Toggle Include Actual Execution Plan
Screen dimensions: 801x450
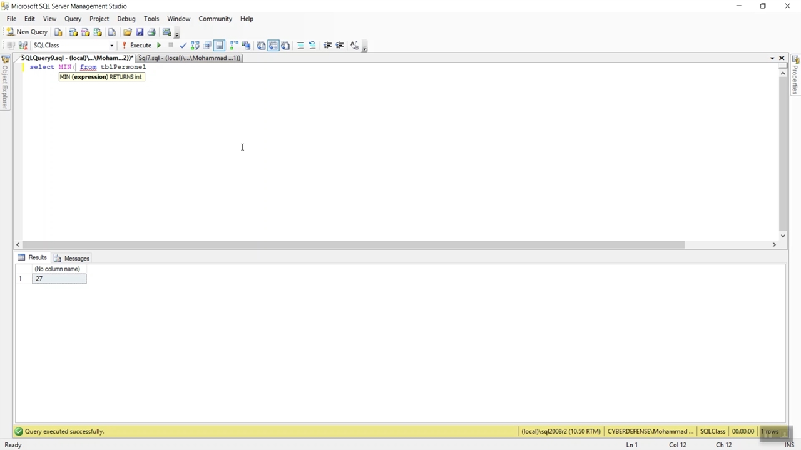click(219, 46)
